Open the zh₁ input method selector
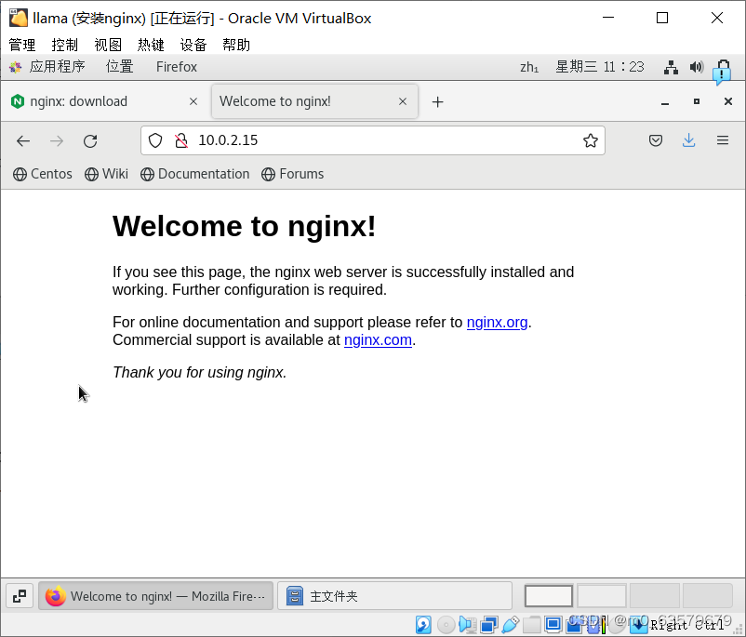Screen dimensions: 746x637 click(x=529, y=66)
